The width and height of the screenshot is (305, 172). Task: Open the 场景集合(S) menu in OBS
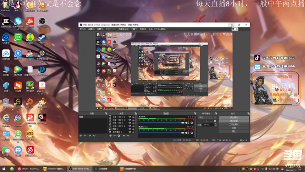[x=124, y=29]
